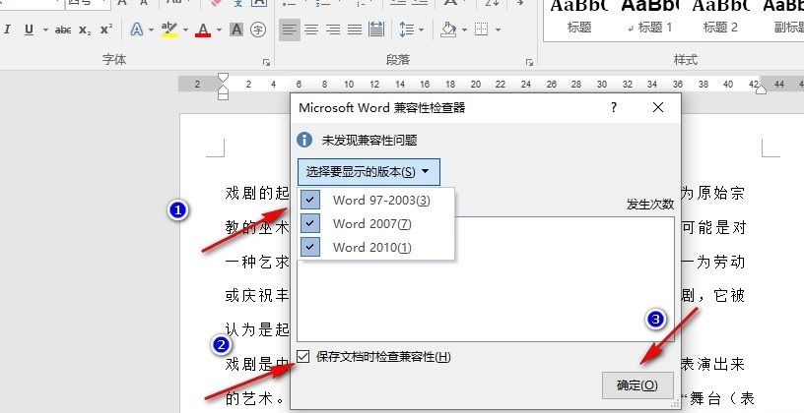This screenshot has width=804, height=413.
Task: Apply yellow text highlight color
Action: coord(169,29)
